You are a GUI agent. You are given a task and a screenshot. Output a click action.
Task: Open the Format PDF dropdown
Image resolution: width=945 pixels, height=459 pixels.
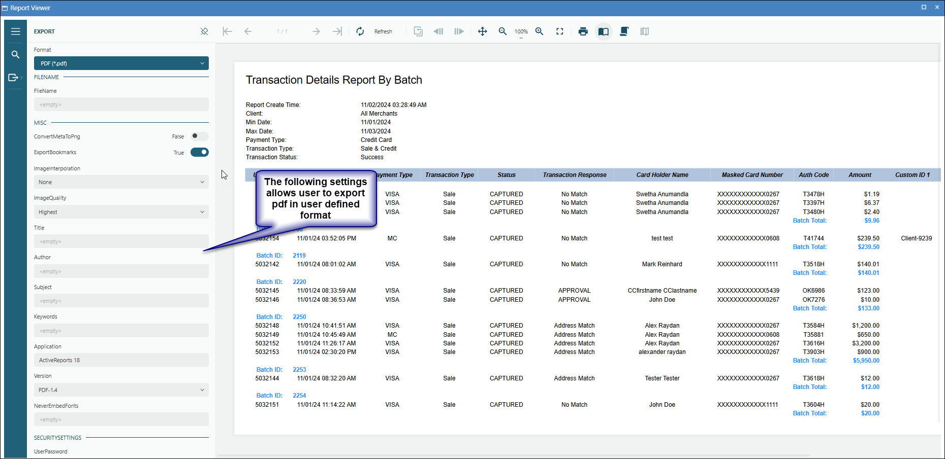[121, 63]
